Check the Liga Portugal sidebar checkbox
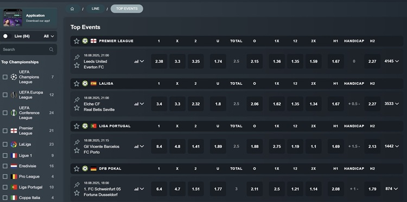The width and height of the screenshot is (407, 202). 5,187
